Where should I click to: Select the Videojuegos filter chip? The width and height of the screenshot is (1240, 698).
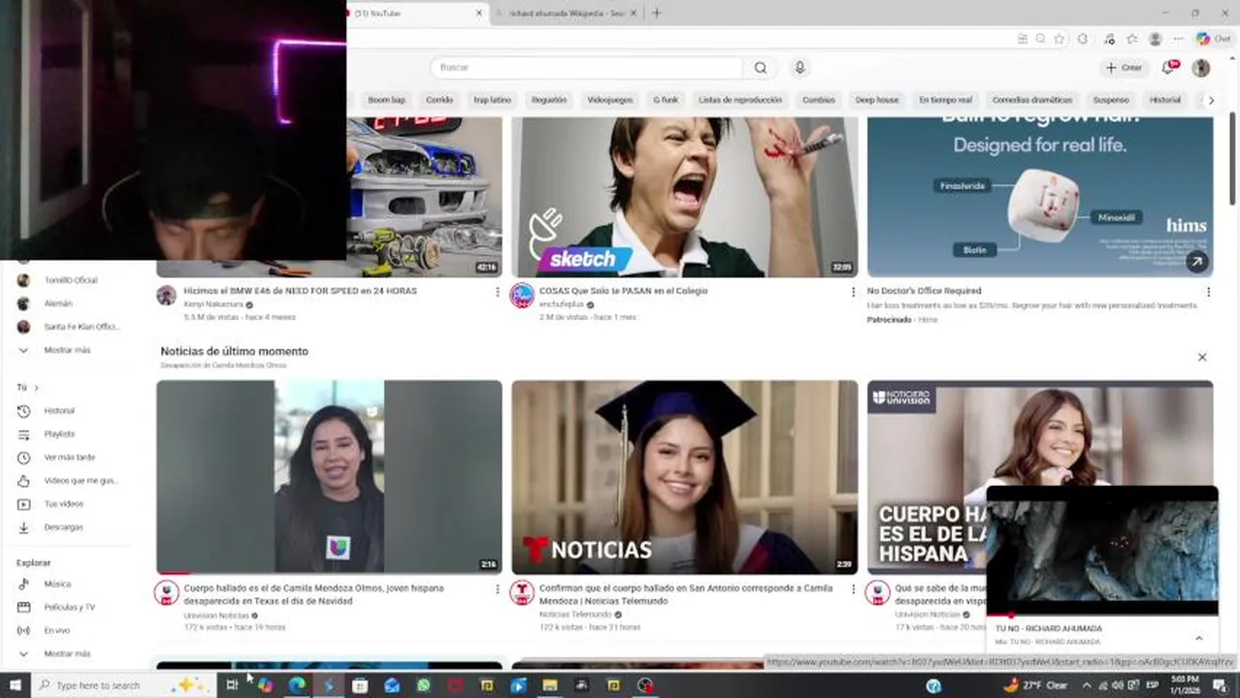(x=610, y=100)
